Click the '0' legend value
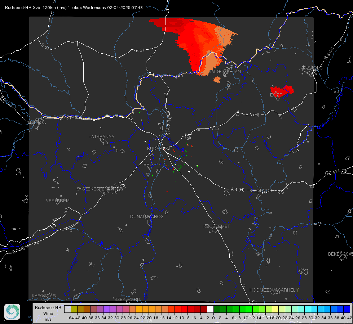Screen dimensions: 353x324 (x=213, y=318)
